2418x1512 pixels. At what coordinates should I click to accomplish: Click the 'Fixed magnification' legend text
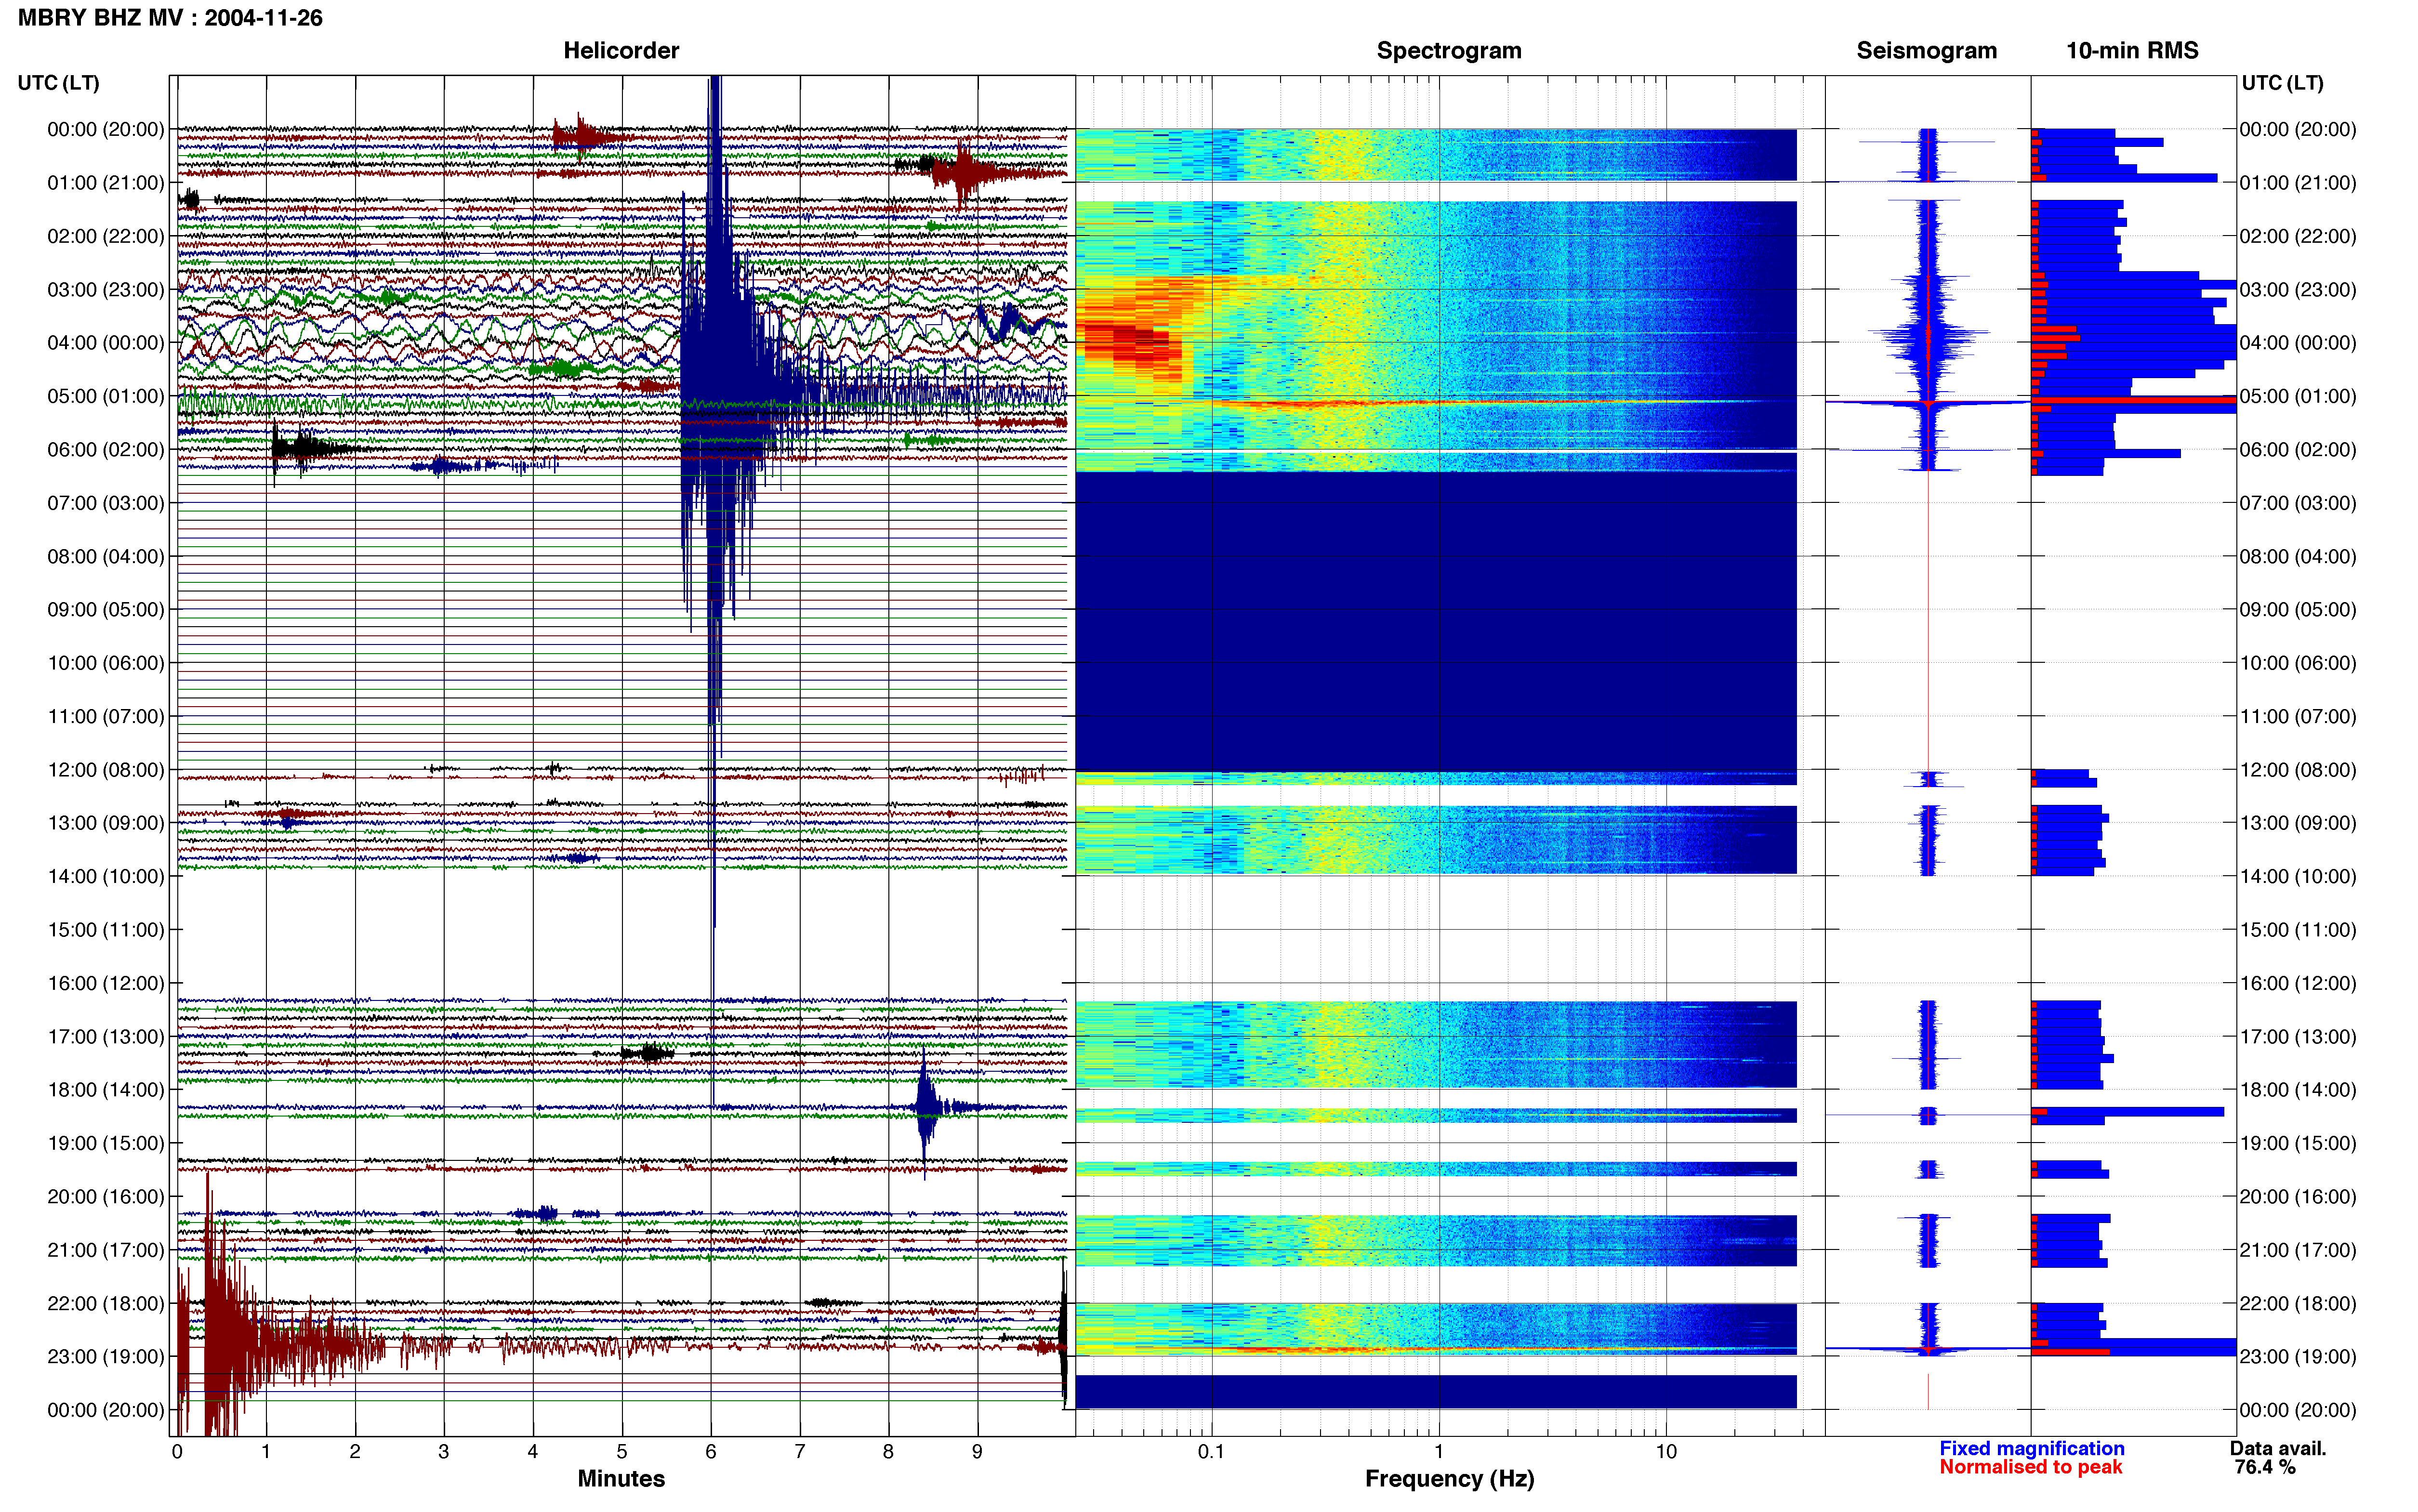pos(2032,1449)
